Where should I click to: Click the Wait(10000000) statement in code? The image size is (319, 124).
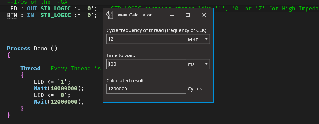(59, 88)
